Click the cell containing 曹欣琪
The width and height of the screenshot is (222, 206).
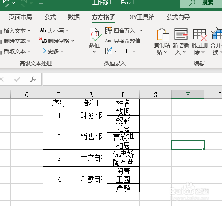(123, 137)
